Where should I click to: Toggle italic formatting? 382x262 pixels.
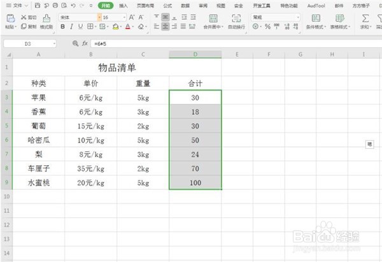pyautogui.click(x=71, y=27)
